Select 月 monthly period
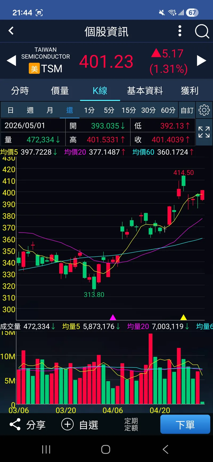Viewport: 213px width, 462px height. (50, 110)
